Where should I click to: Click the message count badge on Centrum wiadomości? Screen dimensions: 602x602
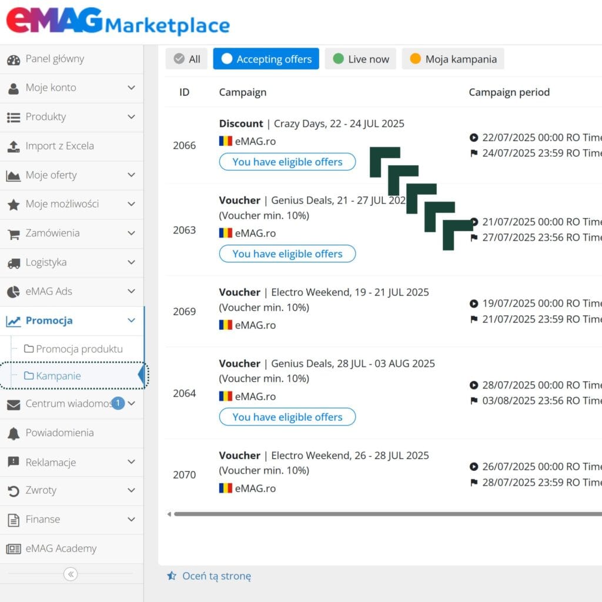pos(118,403)
